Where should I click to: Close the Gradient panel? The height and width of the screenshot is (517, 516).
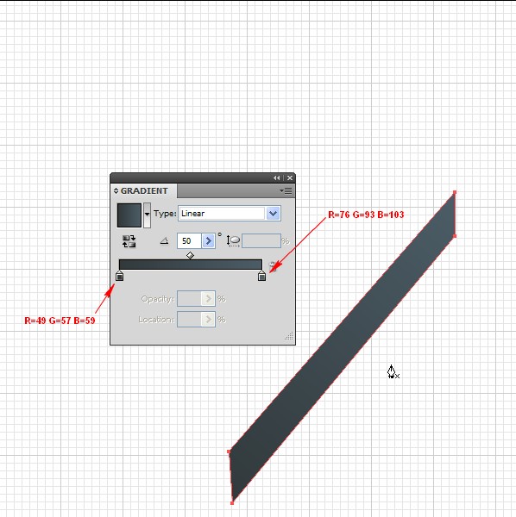(290, 178)
